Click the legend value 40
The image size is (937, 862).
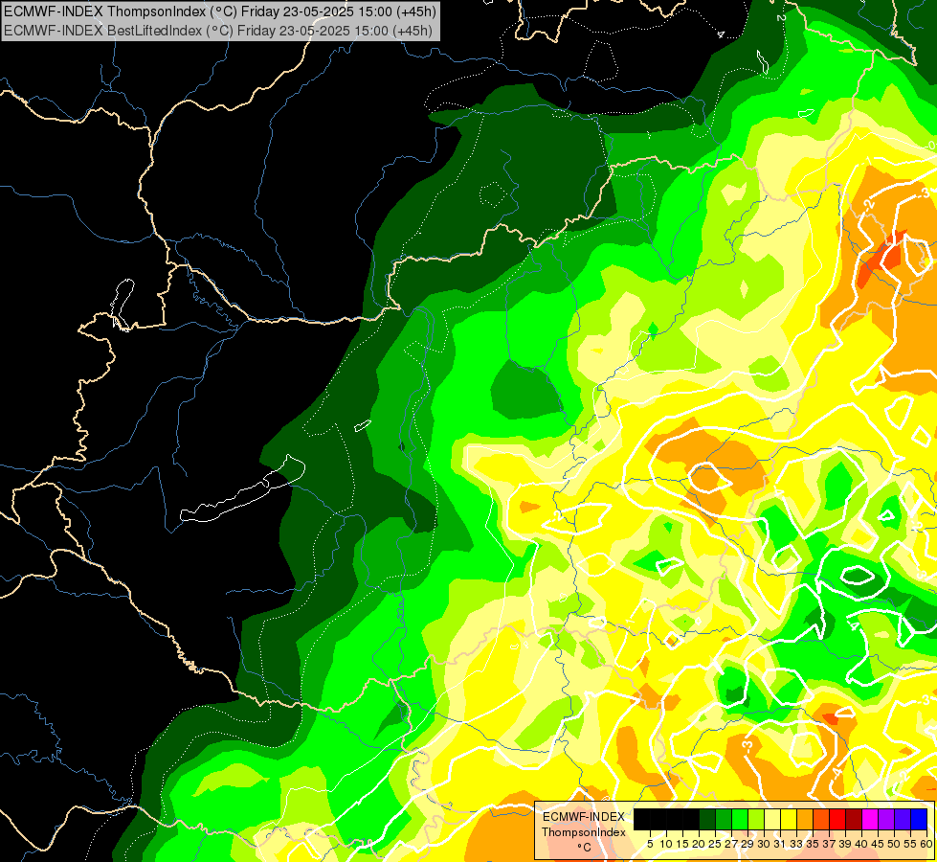pos(861,844)
